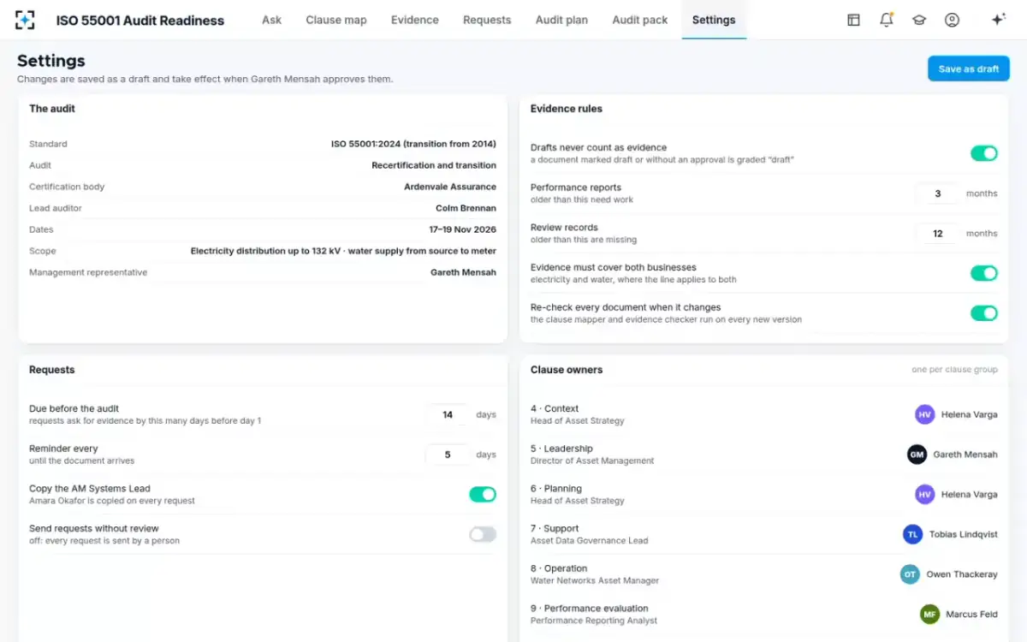Select Marcus Feld owner name
1027x642 pixels.
point(971,615)
